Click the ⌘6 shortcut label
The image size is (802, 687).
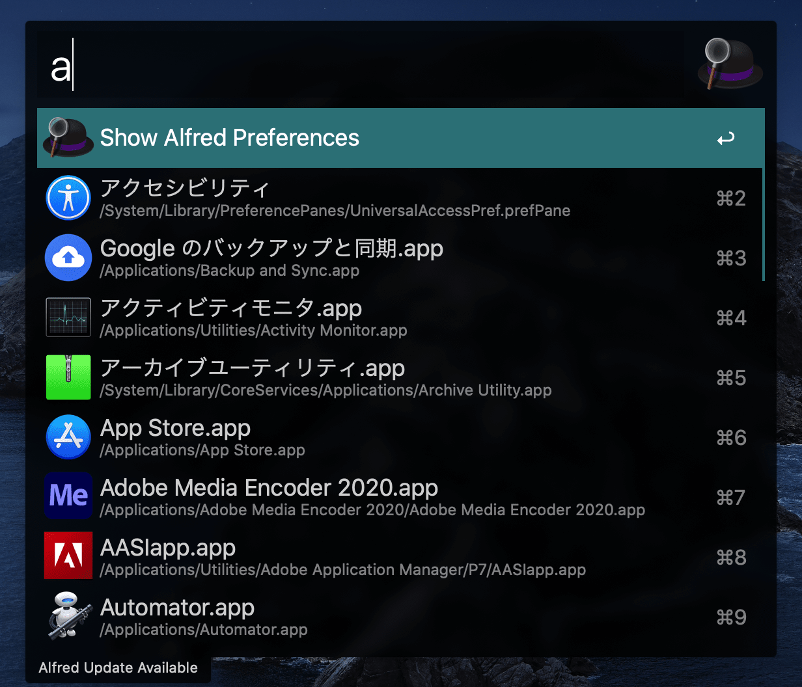(x=731, y=438)
